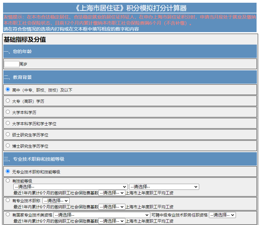259x225 pixels.
Task: Pick the 大学本科学历和学士学位 radio option
Action: click(8, 123)
